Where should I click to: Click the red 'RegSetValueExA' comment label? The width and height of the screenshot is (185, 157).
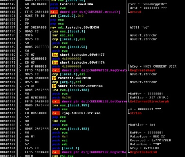143,152
